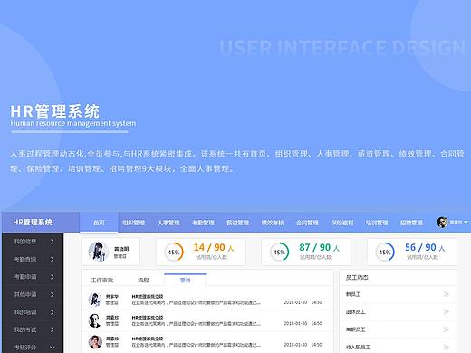This screenshot has height=353, width=471.
Task: Click the double-arrow icon beside 离职员工
Action: pyautogui.click(x=447, y=329)
